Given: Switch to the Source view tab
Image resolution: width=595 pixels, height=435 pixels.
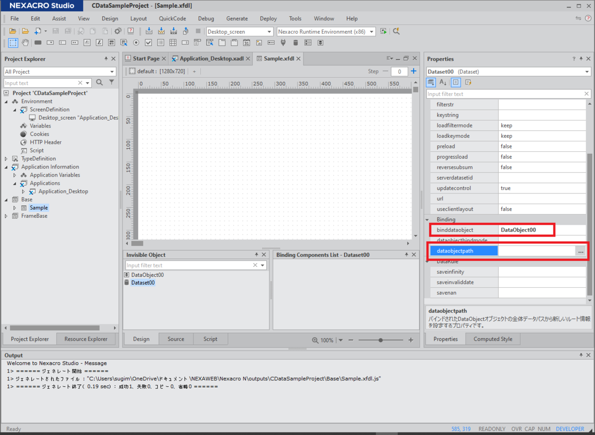Looking at the screenshot, I should (x=176, y=339).
